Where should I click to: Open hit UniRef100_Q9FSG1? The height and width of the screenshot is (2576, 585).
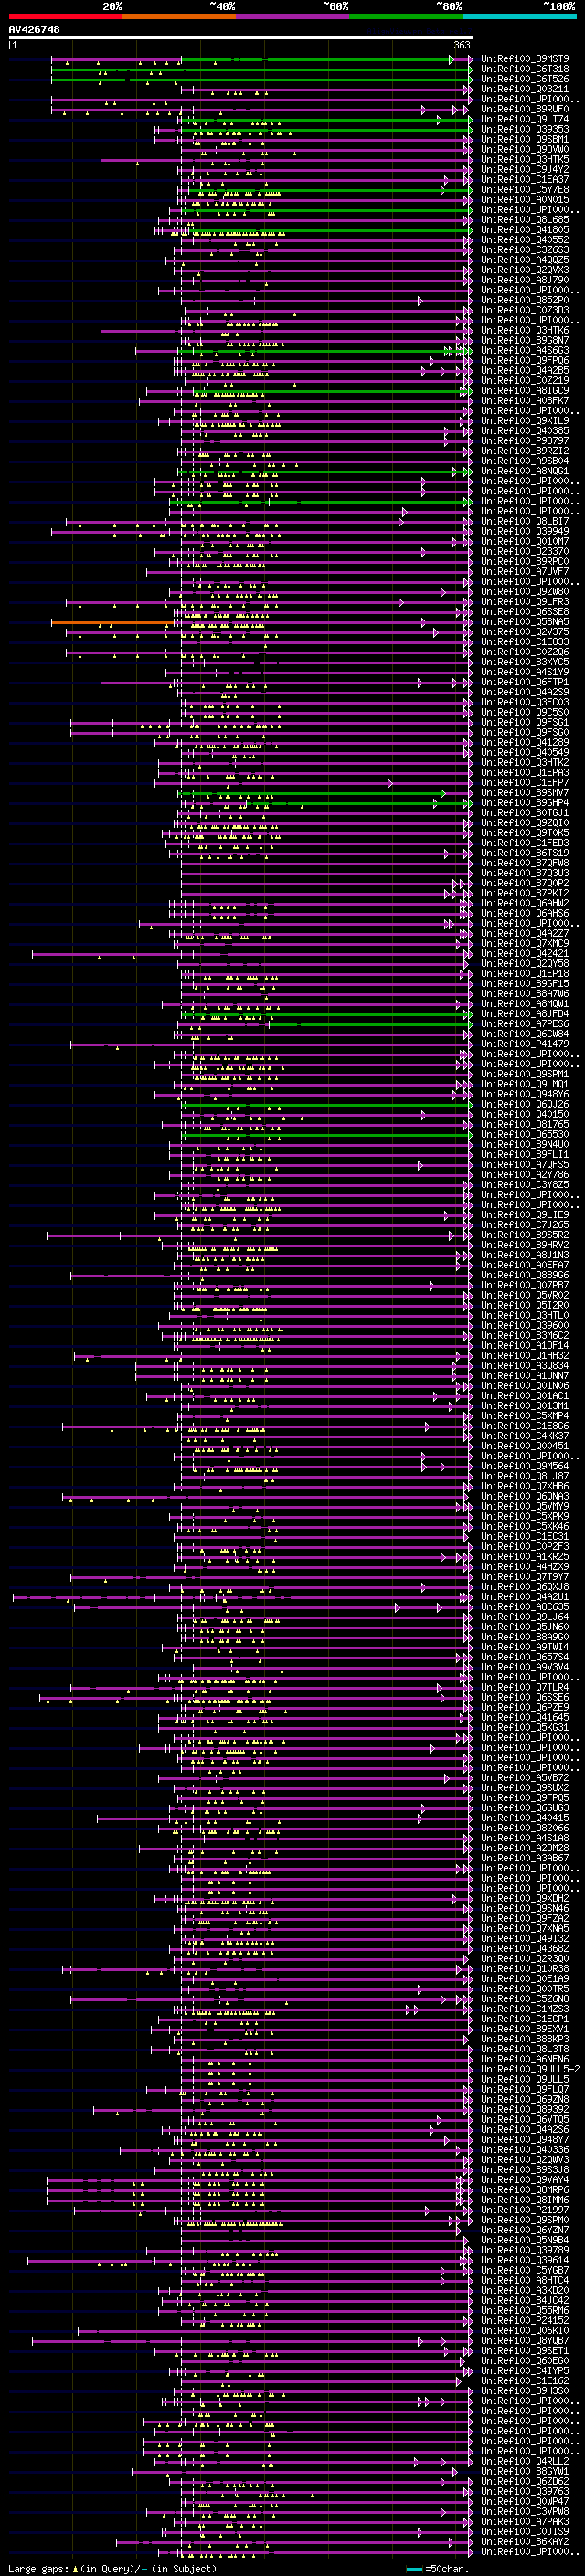[x=525, y=722]
